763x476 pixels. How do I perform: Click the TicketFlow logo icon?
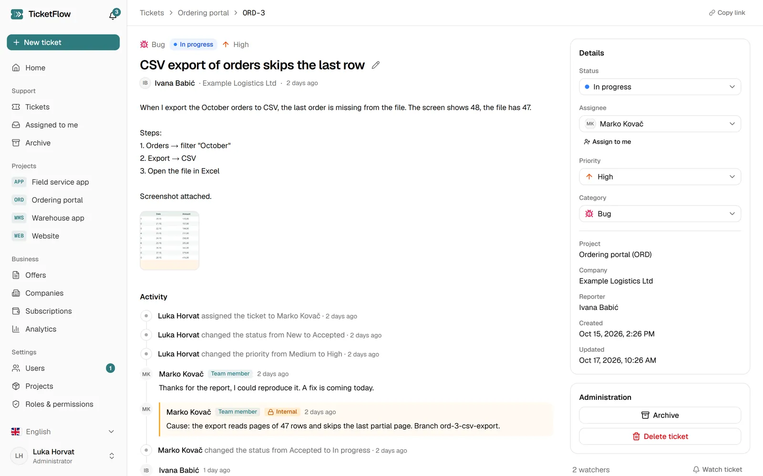click(x=17, y=14)
